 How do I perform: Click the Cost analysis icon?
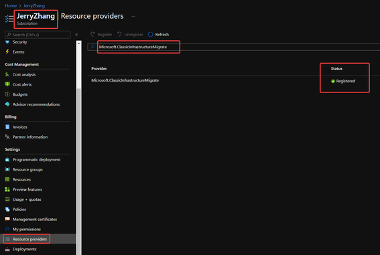[x=7, y=74]
